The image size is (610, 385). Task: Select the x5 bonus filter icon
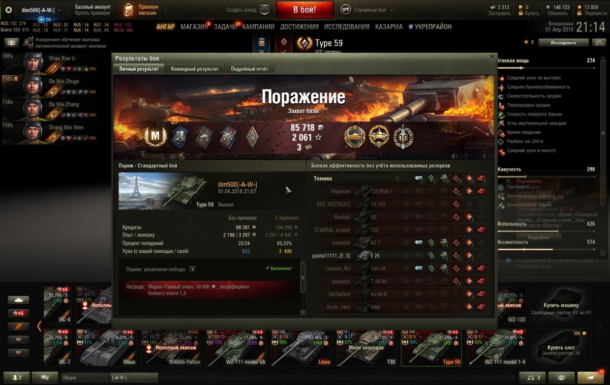(18, 313)
